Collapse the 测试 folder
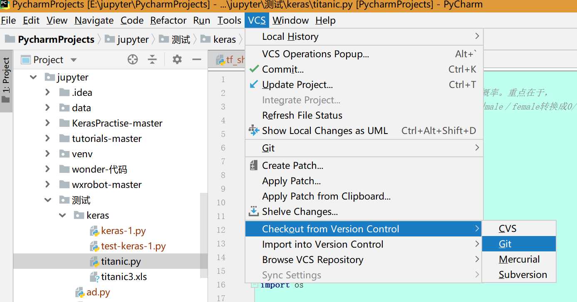Screen dimensions: 577x302 tap(48, 200)
